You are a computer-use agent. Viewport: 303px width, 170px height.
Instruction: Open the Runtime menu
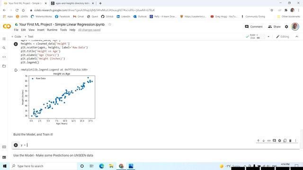point(52,30)
